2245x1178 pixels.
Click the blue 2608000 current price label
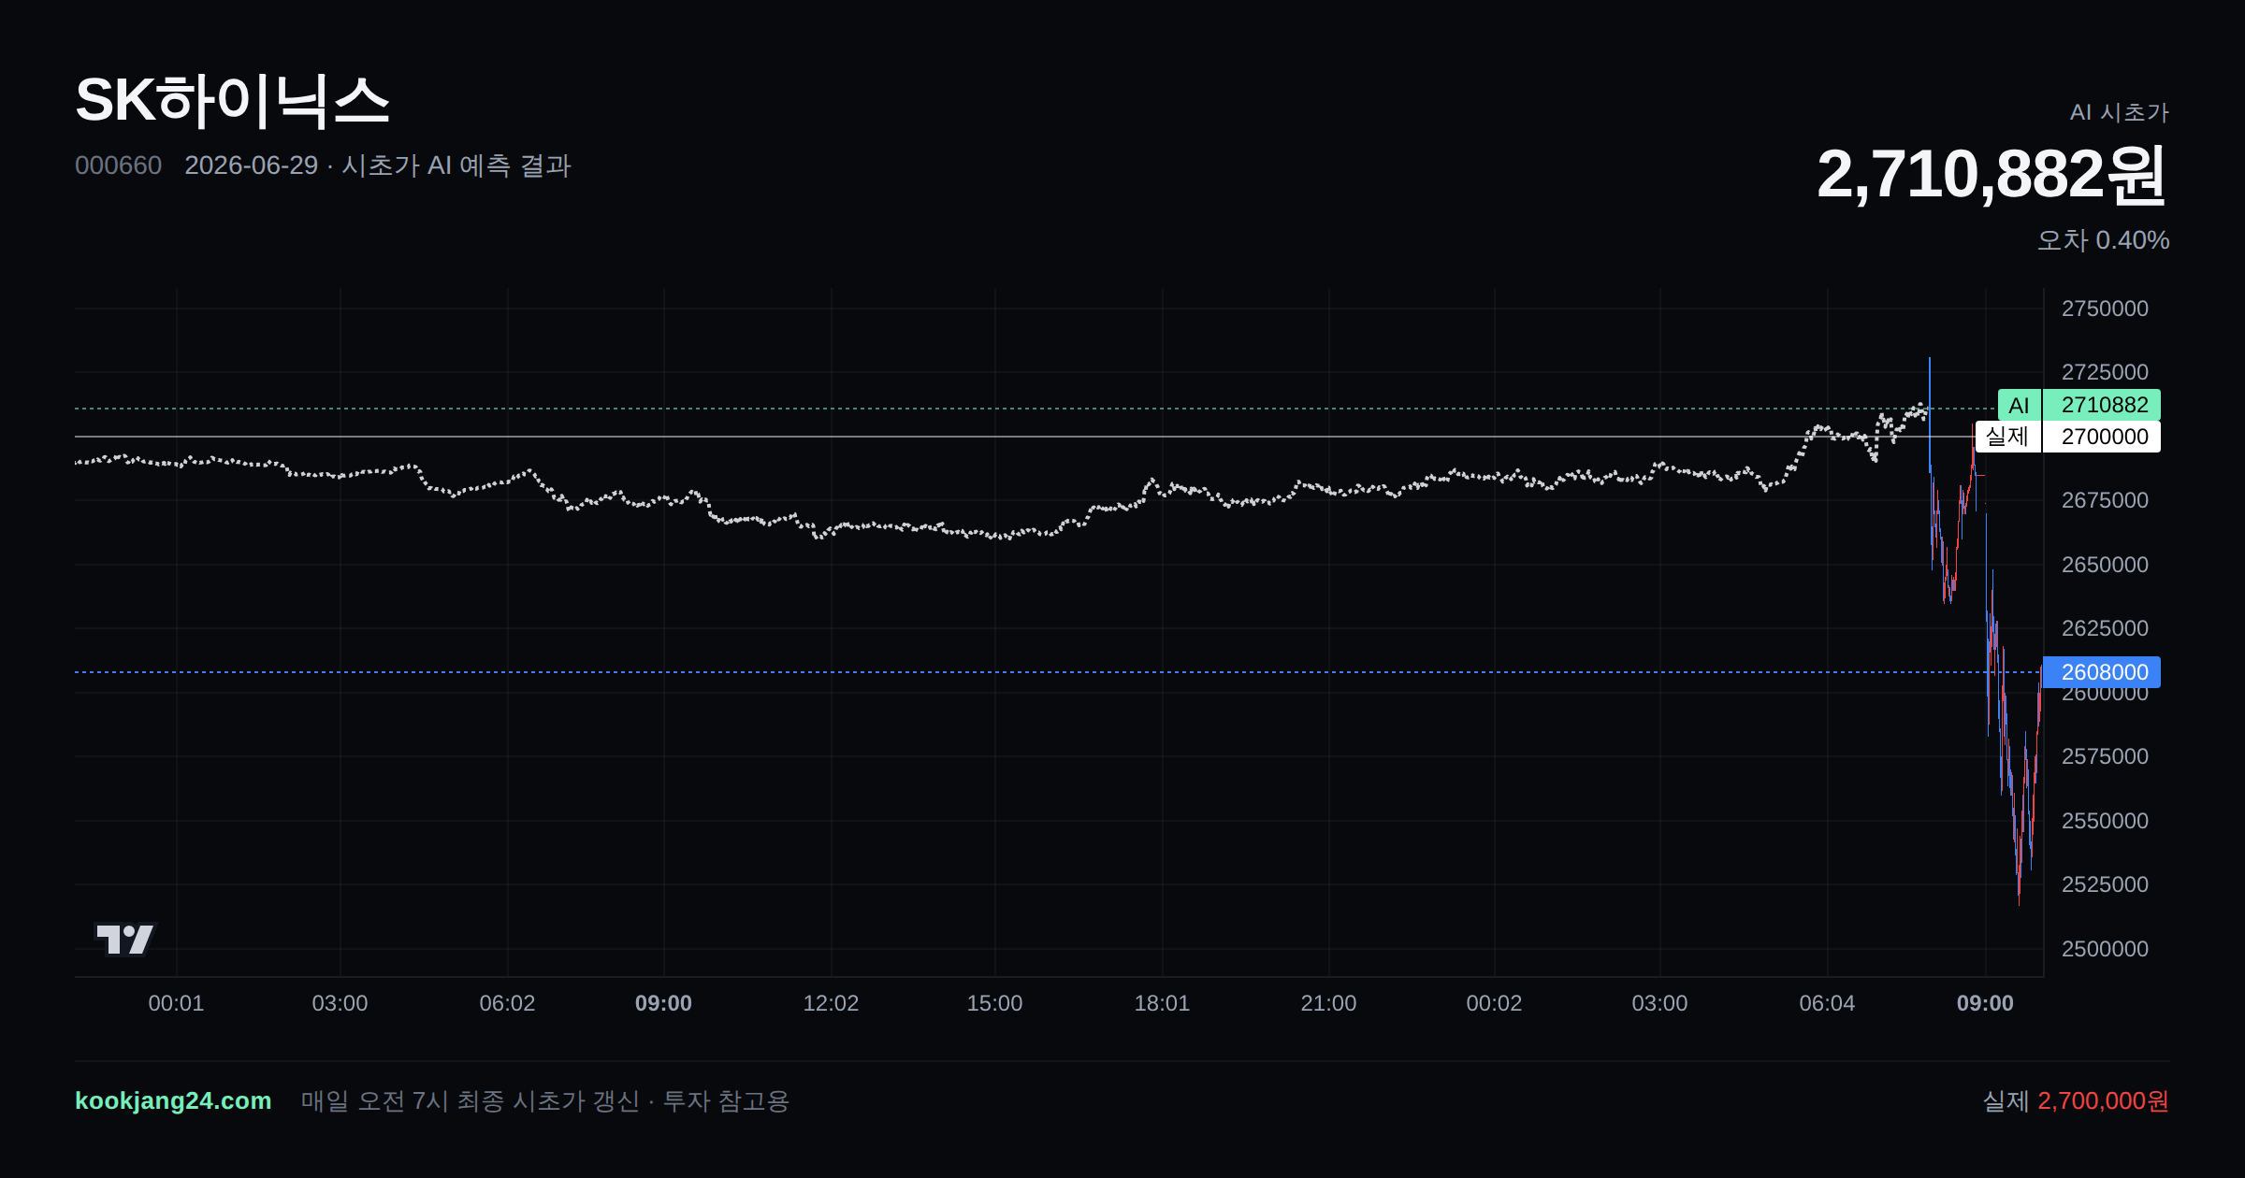2102,672
